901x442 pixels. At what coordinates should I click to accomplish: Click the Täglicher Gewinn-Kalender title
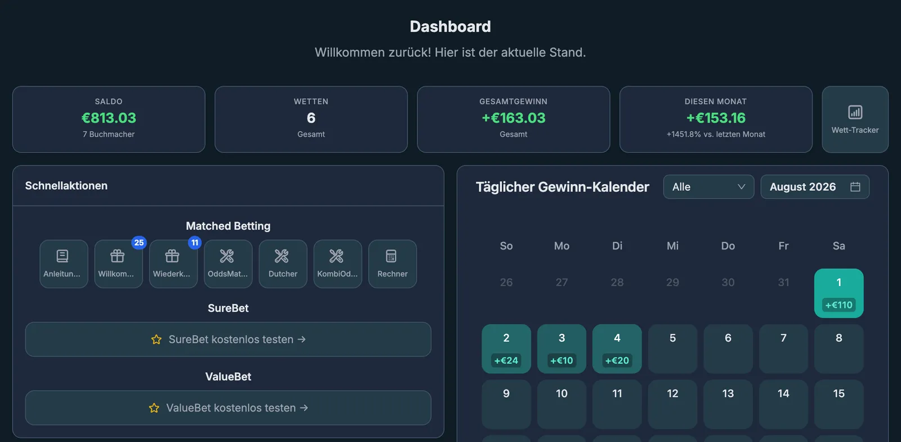tap(563, 187)
